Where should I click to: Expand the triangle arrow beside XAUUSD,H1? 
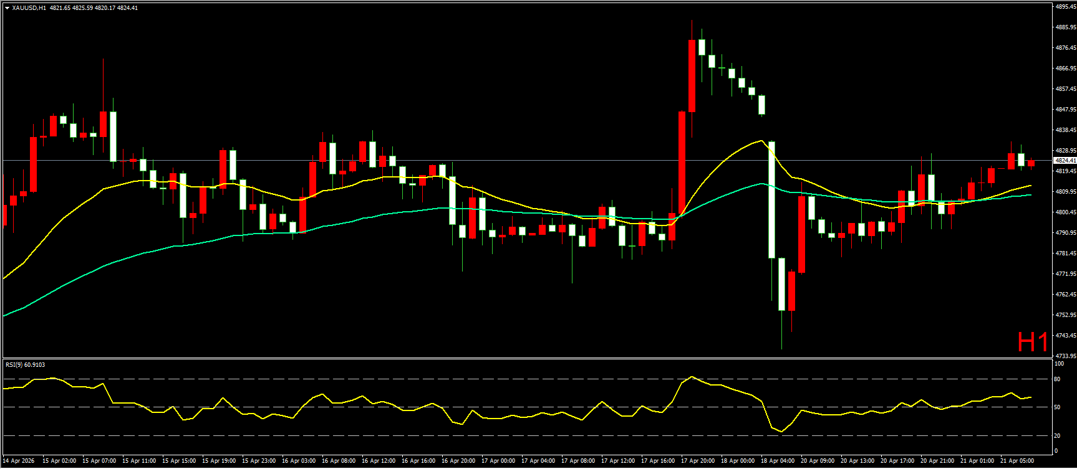pyautogui.click(x=7, y=8)
